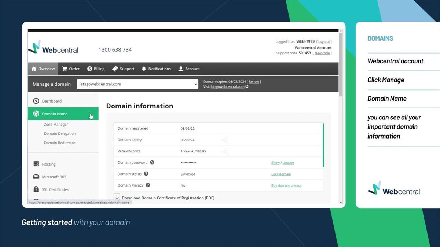Click renewal price 1 Year AU$28.95
The image size is (440, 247).
tap(193, 151)
